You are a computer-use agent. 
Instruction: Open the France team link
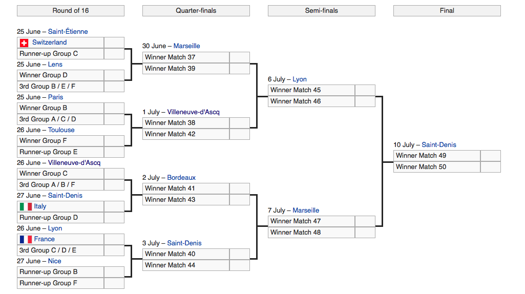point(44,239)
